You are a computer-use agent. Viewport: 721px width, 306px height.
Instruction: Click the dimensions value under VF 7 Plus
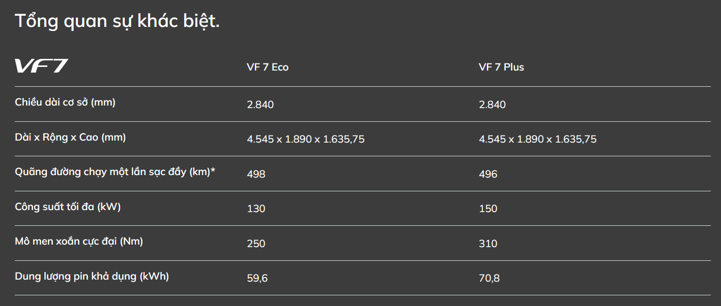pos(537,139)
